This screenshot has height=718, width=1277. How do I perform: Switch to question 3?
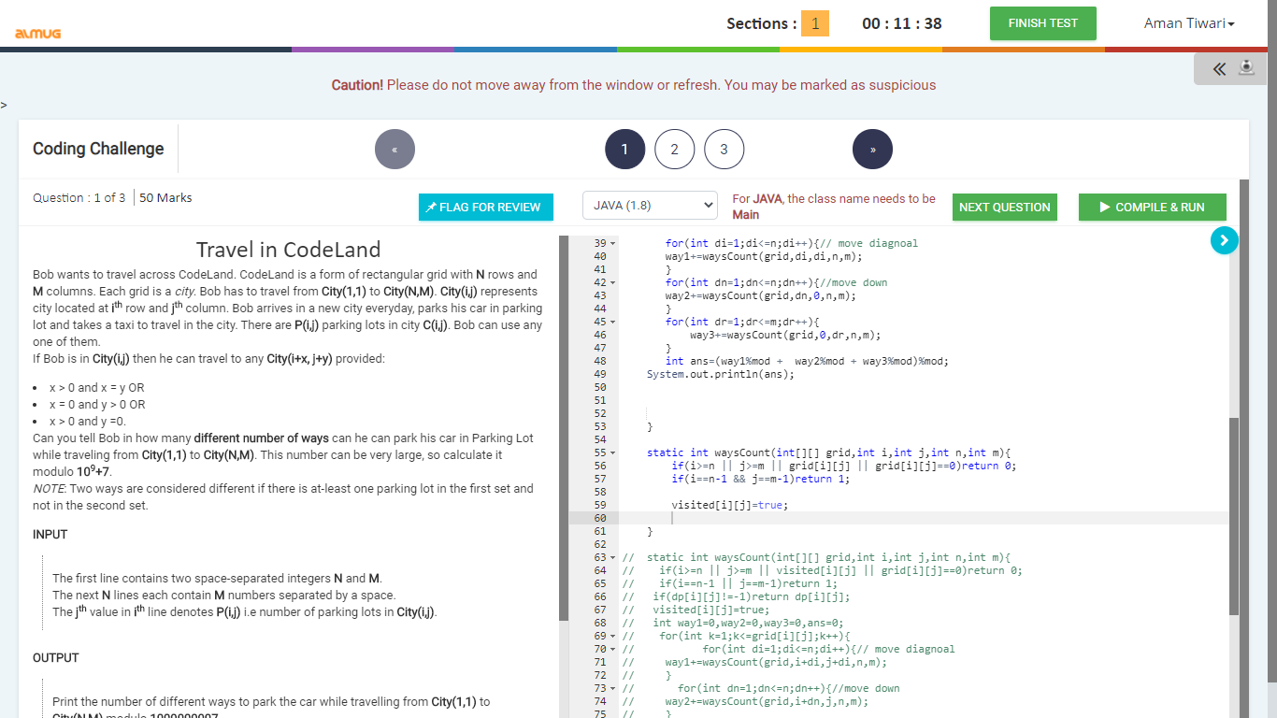click(x=724, y=150)
